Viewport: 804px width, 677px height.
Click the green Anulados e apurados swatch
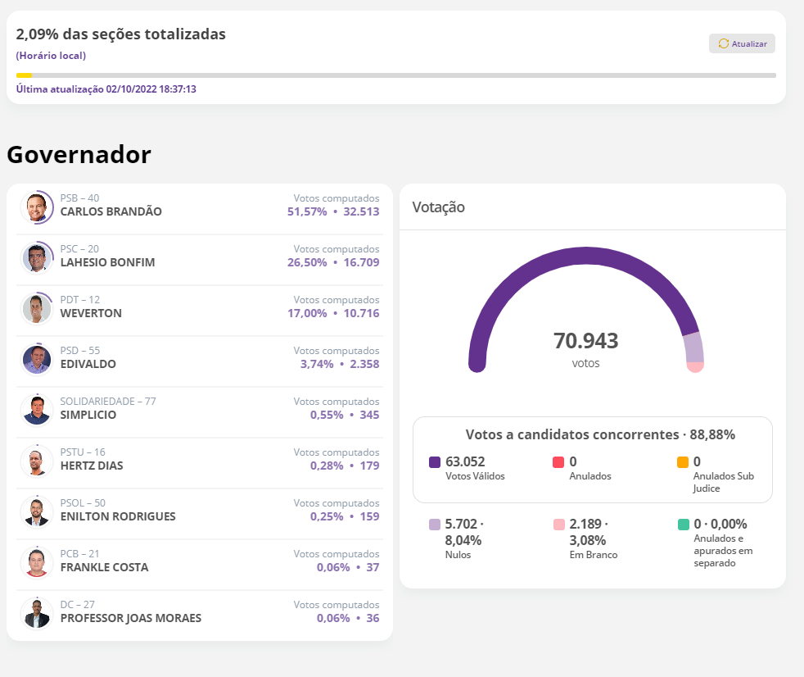pos(683,525)
